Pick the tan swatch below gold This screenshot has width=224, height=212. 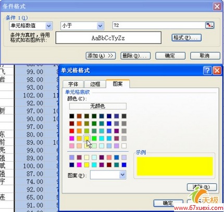tap(79, 145)
